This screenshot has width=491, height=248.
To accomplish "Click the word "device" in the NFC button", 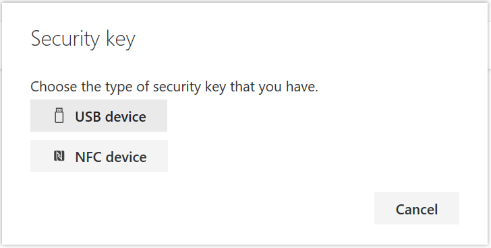I will click(126, 157).
